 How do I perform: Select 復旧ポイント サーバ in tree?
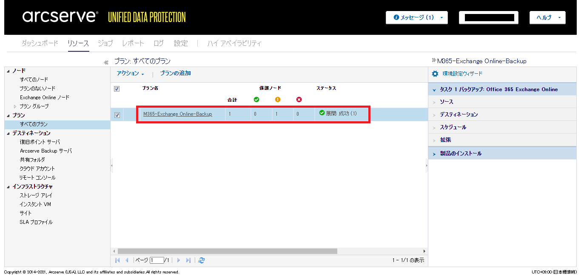(x=40, y=142)
